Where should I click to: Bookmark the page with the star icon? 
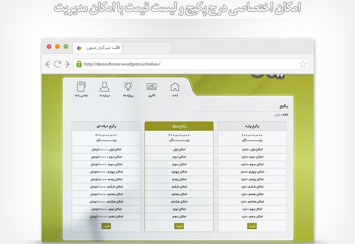click(304, 64)
